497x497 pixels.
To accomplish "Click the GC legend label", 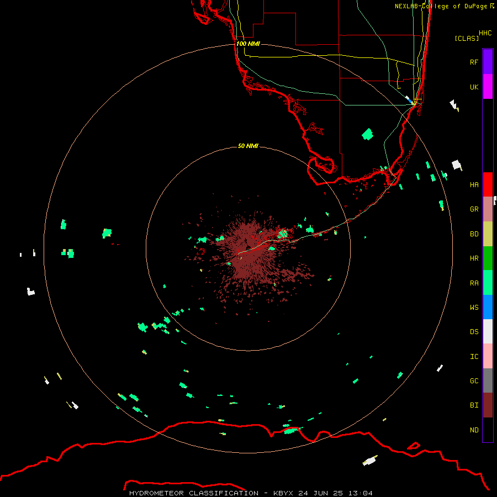I will 474,380.
